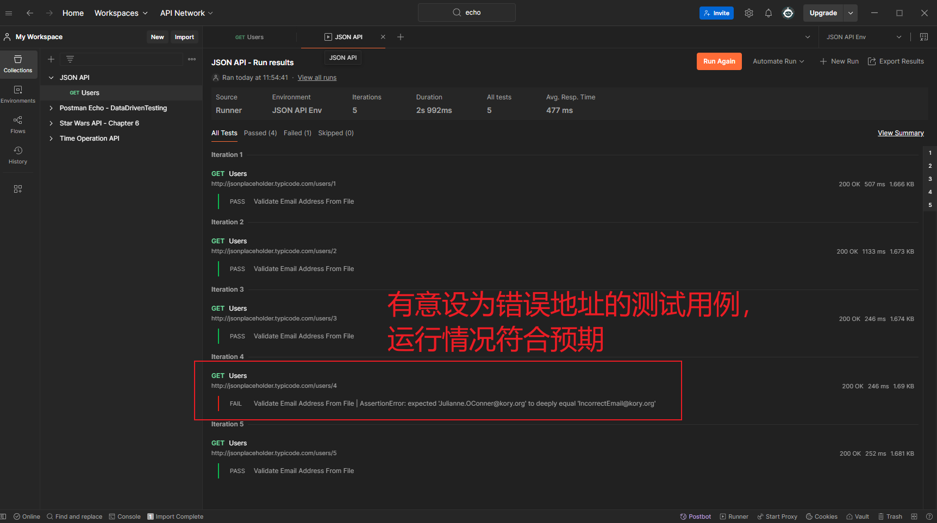
Task: Open the Environments sidebar panel
Action: pyautogui.click(x=18, y=94)
